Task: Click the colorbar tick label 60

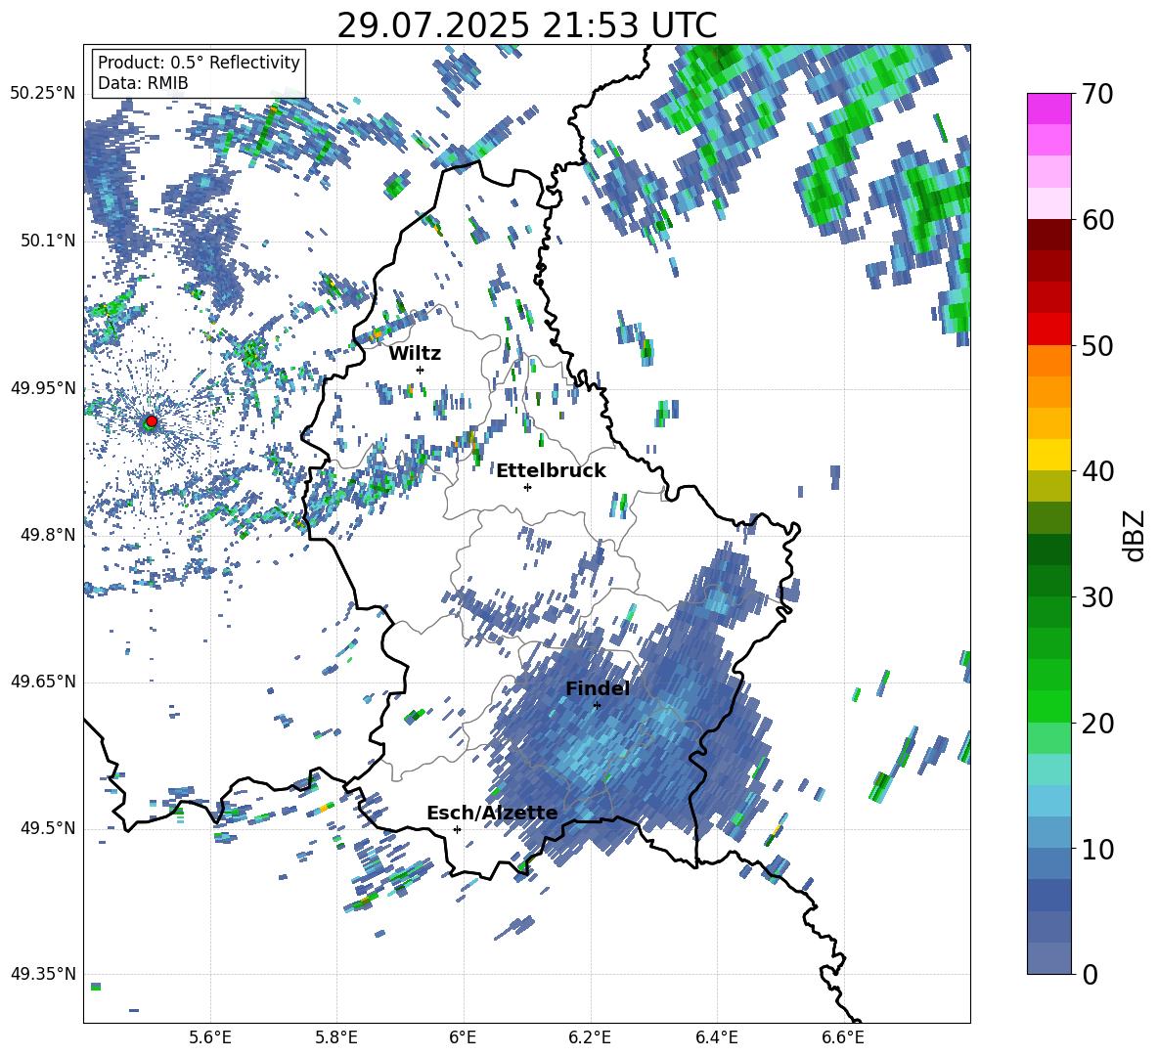Action: (x=1097, y=220)
